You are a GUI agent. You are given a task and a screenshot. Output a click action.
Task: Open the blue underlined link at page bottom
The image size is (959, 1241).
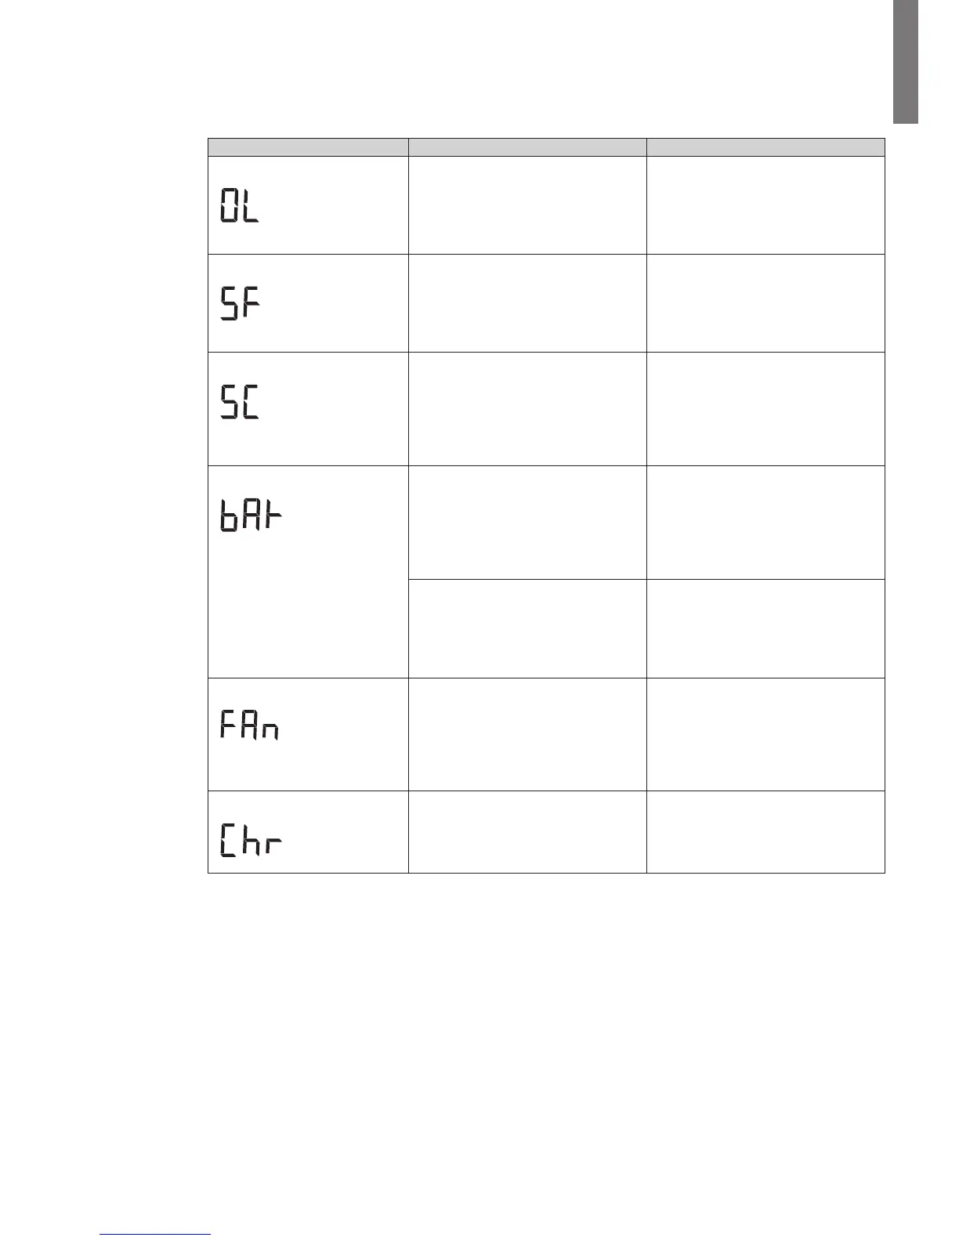click(x=155, y=1235)
